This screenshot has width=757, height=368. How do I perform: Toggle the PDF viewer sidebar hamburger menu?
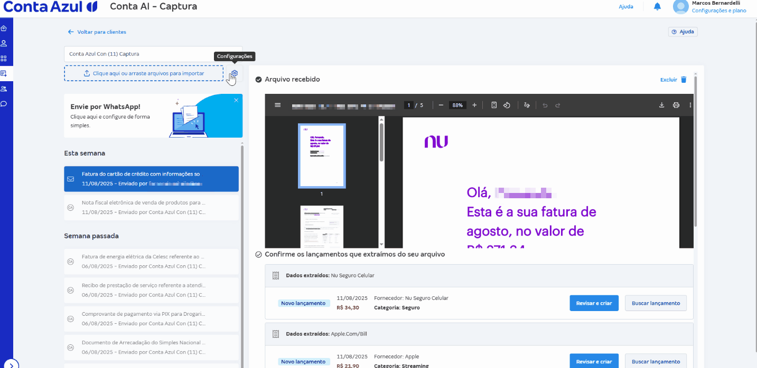[277, 105]
